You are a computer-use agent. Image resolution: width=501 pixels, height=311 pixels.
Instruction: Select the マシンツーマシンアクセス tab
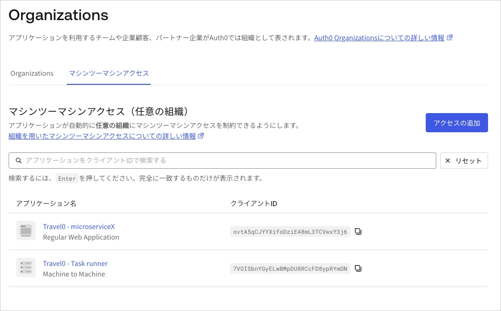pos(109,73)
